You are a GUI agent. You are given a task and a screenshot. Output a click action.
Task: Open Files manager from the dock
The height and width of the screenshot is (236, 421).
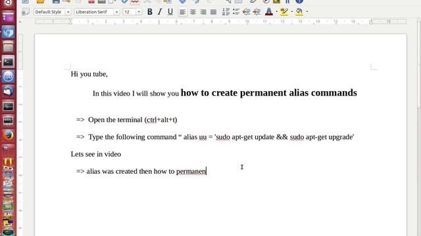(8, 47)
